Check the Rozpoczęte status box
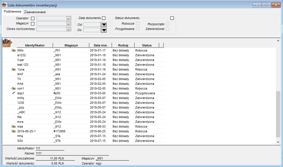The width and height of the screenshot is (283, 167). [x=168, y=24]
